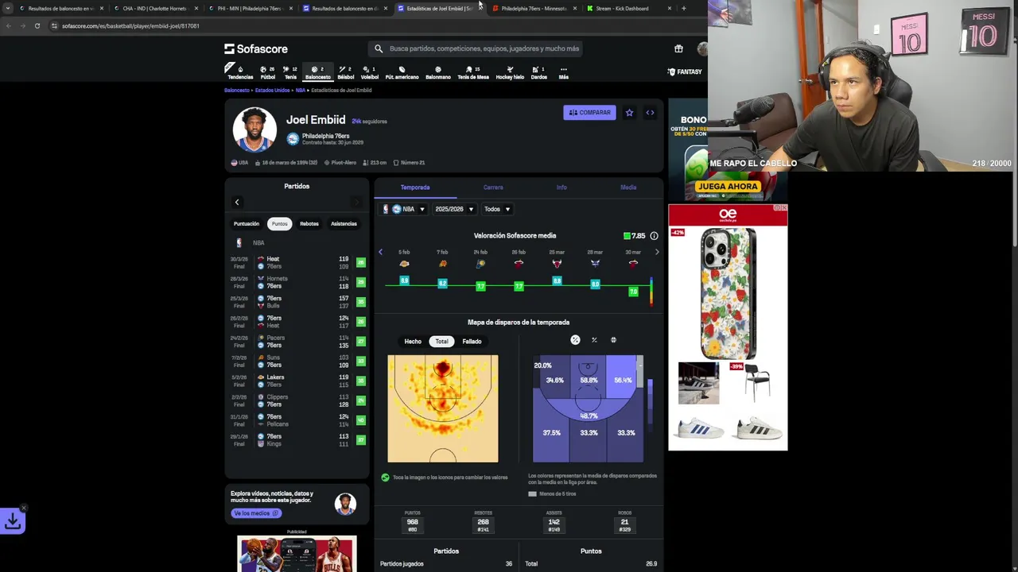Click the search field for partidos
The image size is (1018, 572).
pyautogui.click(x=477, y=48)
